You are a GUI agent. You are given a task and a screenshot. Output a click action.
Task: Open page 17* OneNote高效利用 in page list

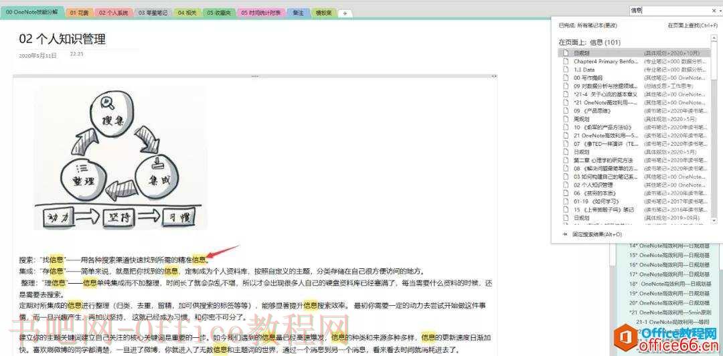point(669,274)
